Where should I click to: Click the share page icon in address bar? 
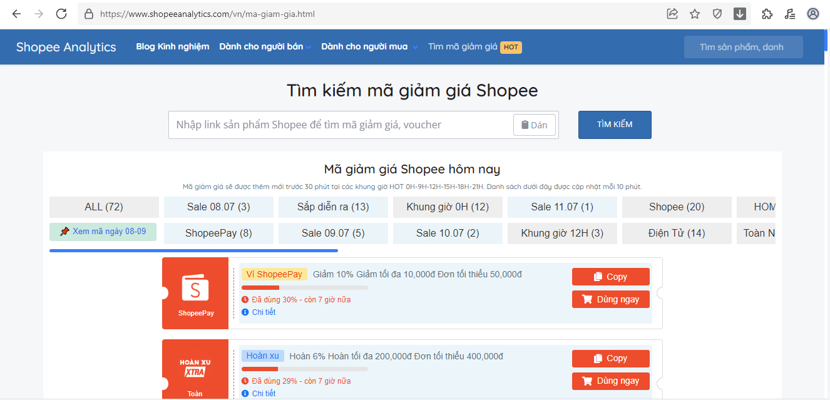coord(672,14)
